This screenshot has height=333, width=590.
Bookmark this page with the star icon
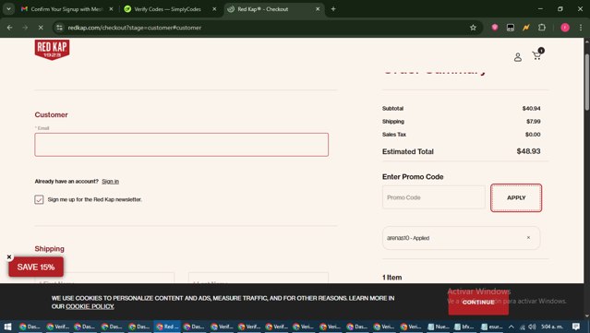pos(473,28)
